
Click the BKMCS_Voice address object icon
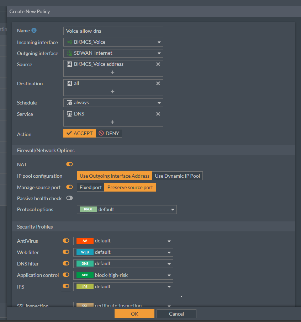pyautogui.click(x=69, y=64)
